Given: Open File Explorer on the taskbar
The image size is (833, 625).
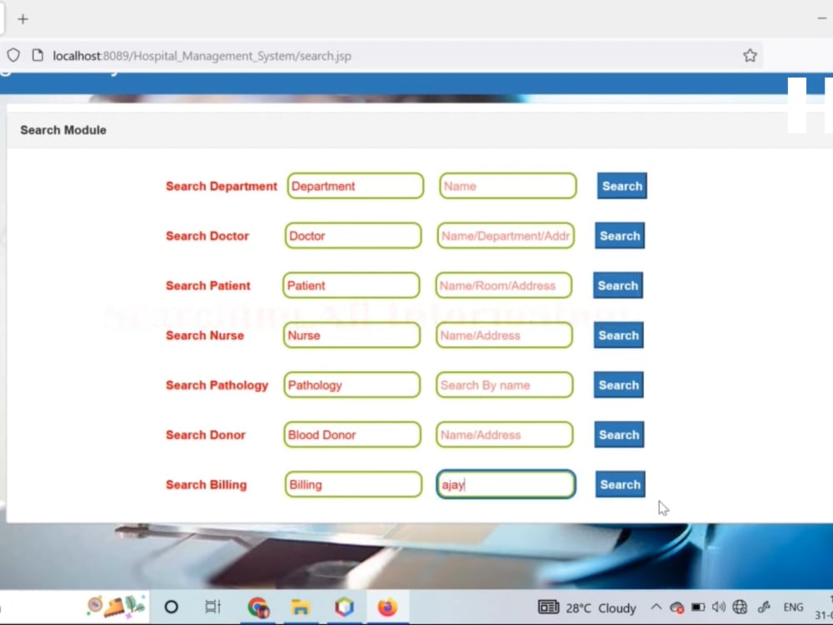Looking at the screenshot, I should coord(301,607).
